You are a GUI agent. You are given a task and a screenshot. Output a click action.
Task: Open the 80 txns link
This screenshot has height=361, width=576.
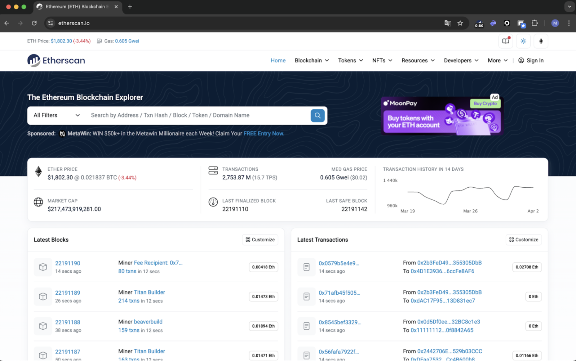(x=127, y=271)
